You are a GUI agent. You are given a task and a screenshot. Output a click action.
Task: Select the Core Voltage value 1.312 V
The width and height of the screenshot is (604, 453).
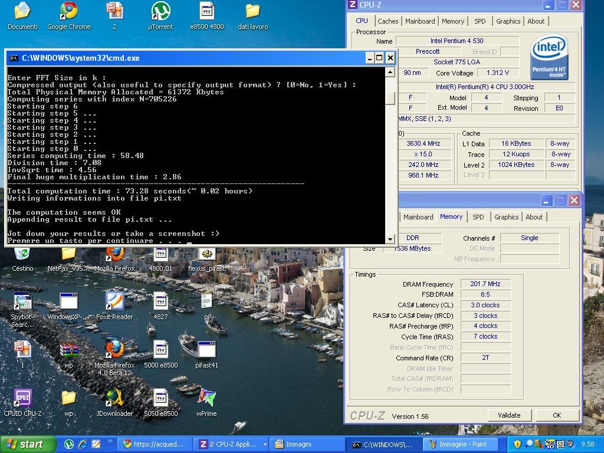(x=498, y=73)
